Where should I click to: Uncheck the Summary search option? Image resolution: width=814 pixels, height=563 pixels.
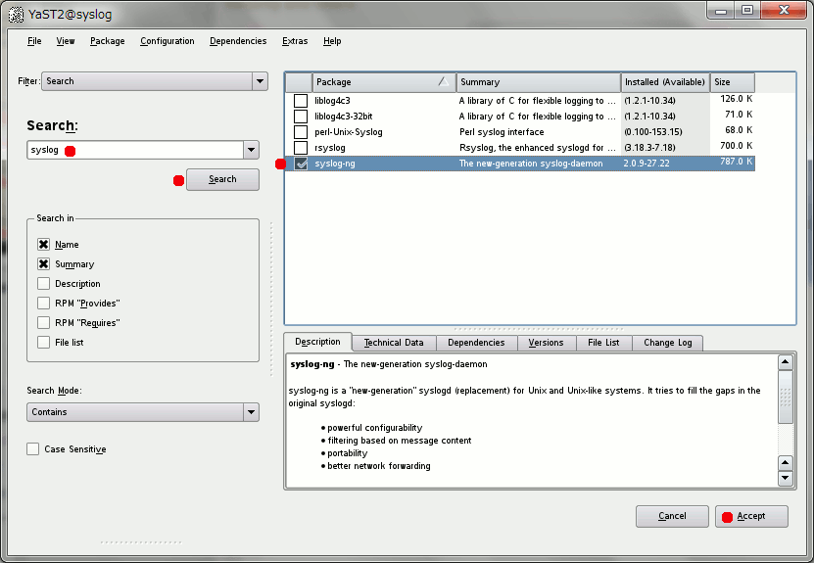[x=44, y=264]
